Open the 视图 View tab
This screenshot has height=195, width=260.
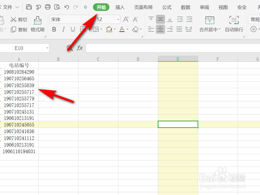pyautogui.click(x=223, y=7)
